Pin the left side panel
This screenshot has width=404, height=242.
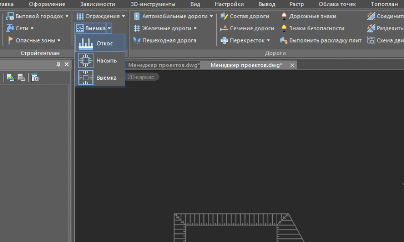(x=58, y=65)
